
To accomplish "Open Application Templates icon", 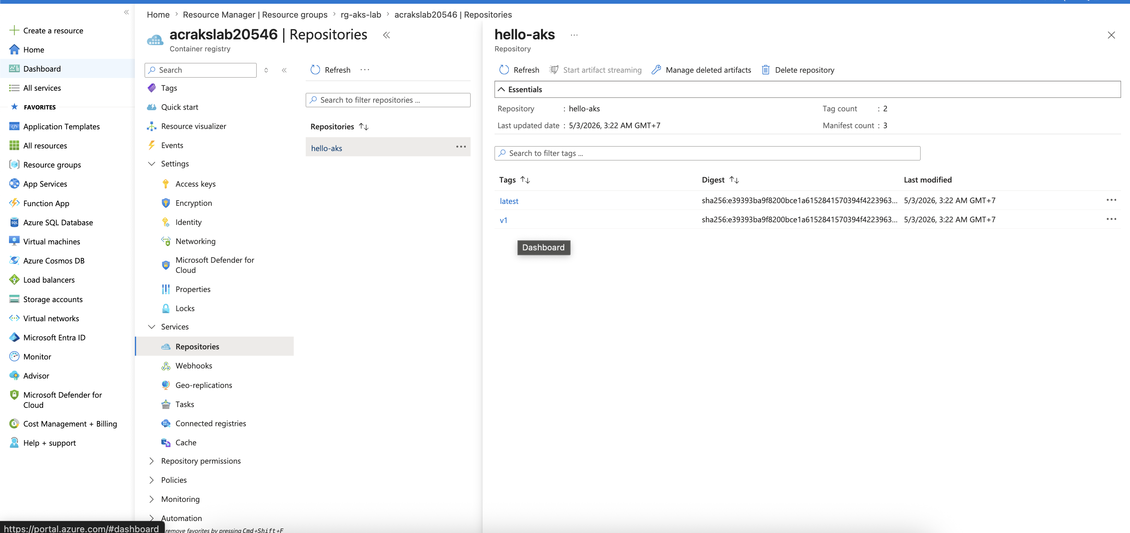I will (x=14, y=126).
